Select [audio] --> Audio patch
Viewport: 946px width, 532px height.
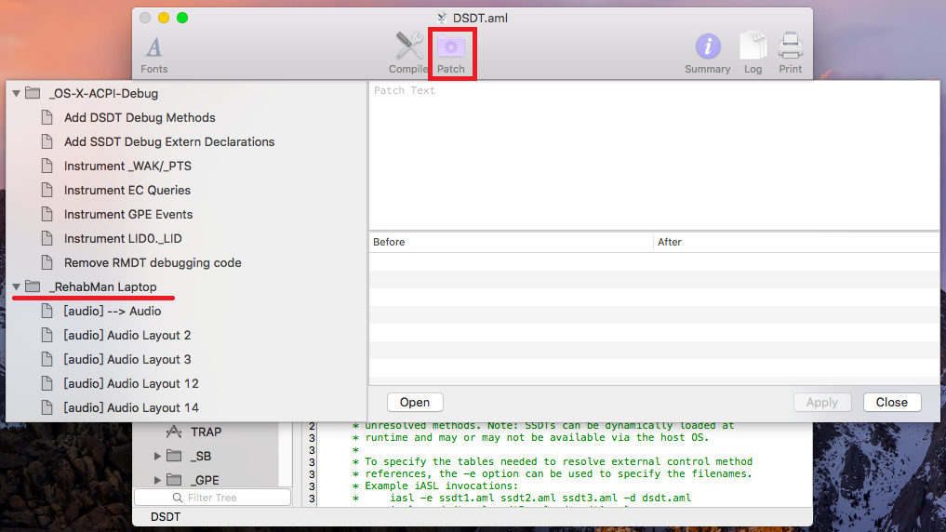113,312
